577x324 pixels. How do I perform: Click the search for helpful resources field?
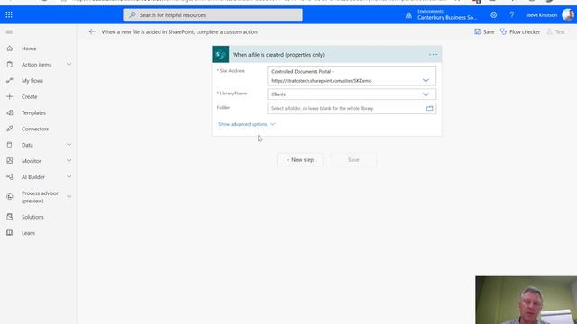(213, 15)
